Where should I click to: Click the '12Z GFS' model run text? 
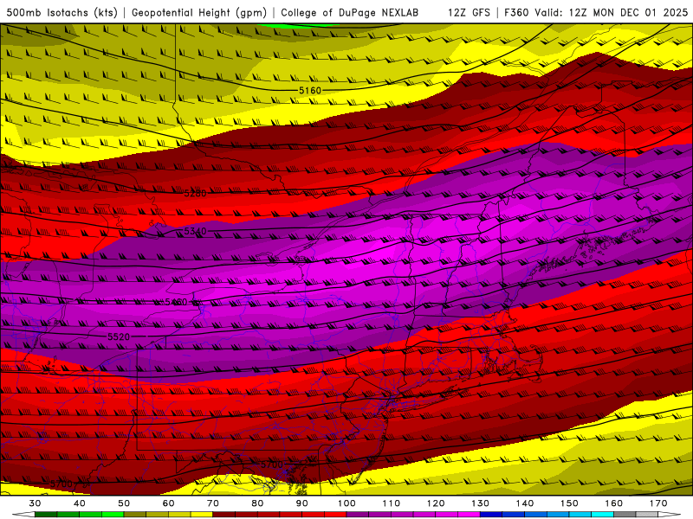click(x=469, y=12)
